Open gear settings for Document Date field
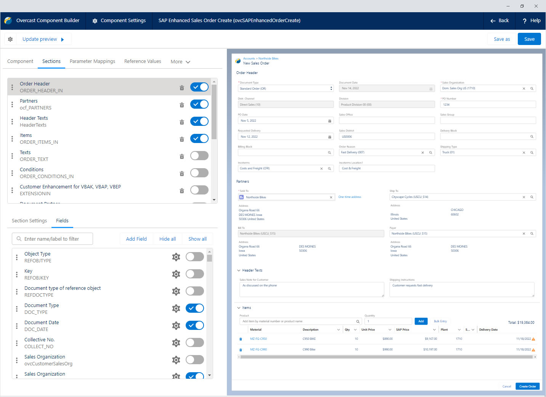The width and height of the screenshot is (546, 397). click(176, 326)
